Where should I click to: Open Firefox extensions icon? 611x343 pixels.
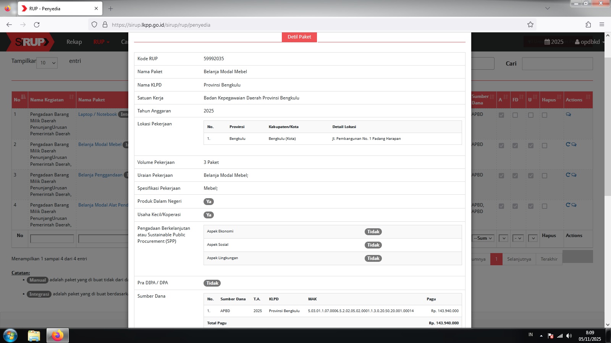pyautogui.click(x=588, y=25)
